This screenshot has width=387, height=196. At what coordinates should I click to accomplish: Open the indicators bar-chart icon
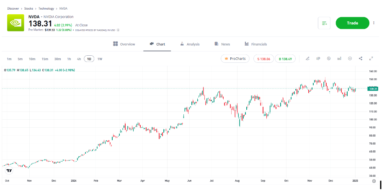pos(339,59)
